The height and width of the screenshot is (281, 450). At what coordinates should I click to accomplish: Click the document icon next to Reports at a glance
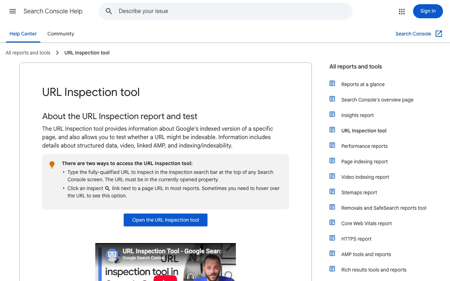332,83
